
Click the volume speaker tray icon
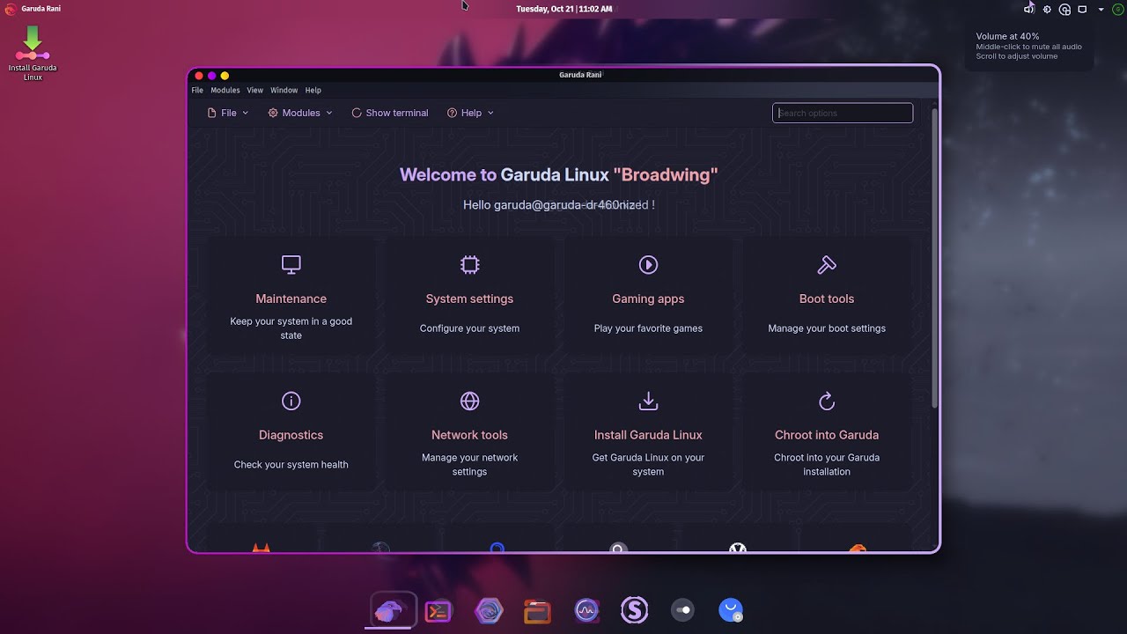click(x=1029, y=9)
